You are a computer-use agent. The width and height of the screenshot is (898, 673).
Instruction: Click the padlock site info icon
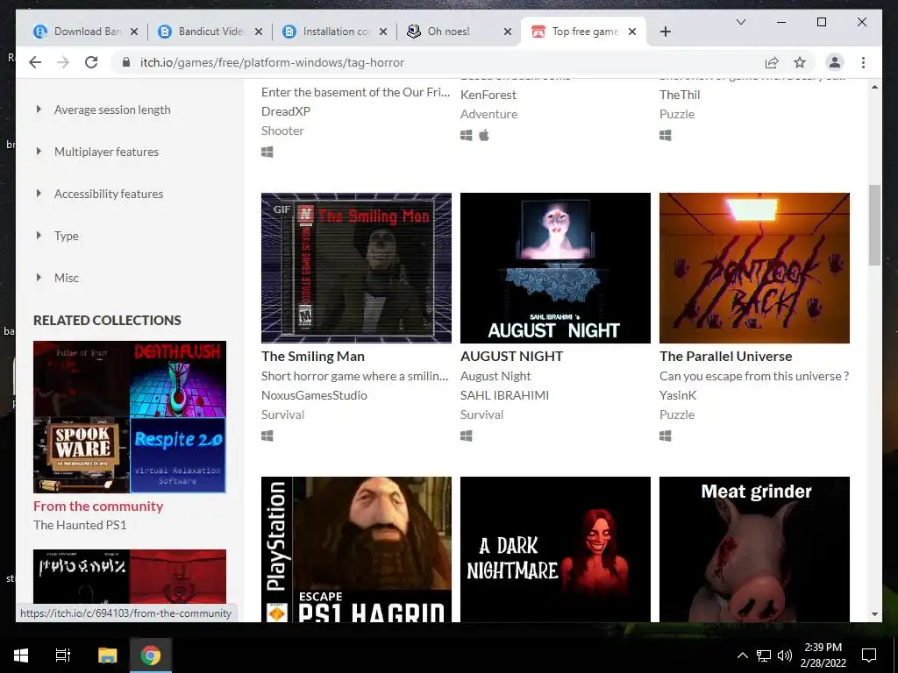click(126, 62)
